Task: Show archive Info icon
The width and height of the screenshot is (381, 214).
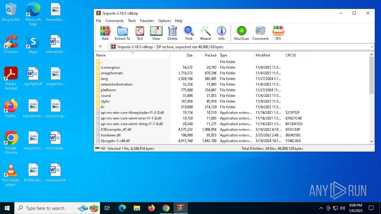Action: pyautogui.click(x=221, y=33)
